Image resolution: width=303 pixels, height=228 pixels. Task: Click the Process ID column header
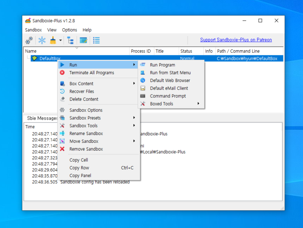pos(142,51)
